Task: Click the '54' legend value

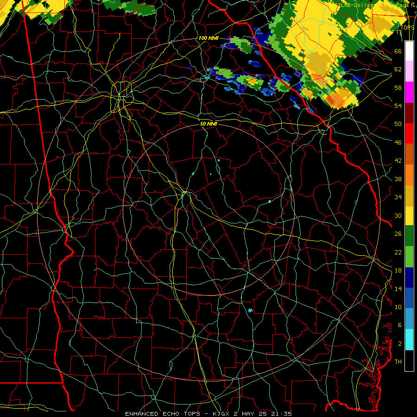Action: point(398,106)
